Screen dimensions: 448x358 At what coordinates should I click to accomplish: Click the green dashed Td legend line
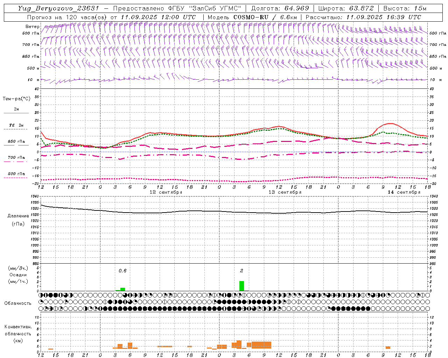16,129
